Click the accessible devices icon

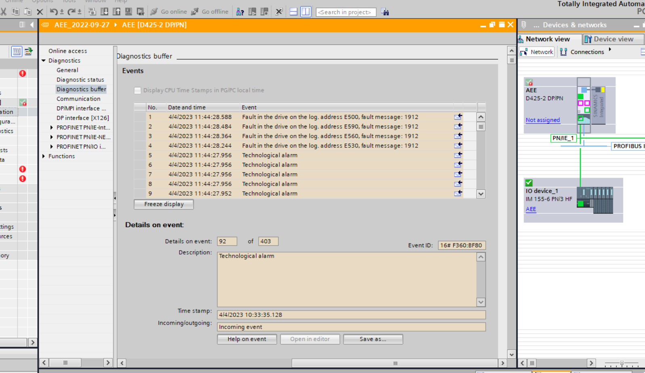click(240, 12)
